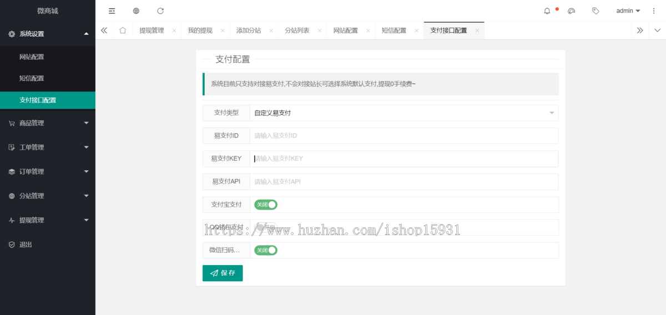Open the three-dot more options icon
The width and height of the screenshot is (666, 315).
(653, 11)
